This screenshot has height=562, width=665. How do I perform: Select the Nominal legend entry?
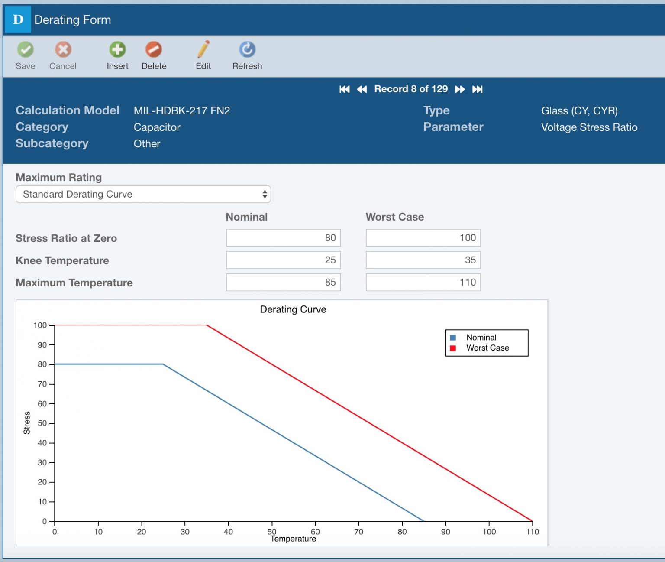(481, 337)
